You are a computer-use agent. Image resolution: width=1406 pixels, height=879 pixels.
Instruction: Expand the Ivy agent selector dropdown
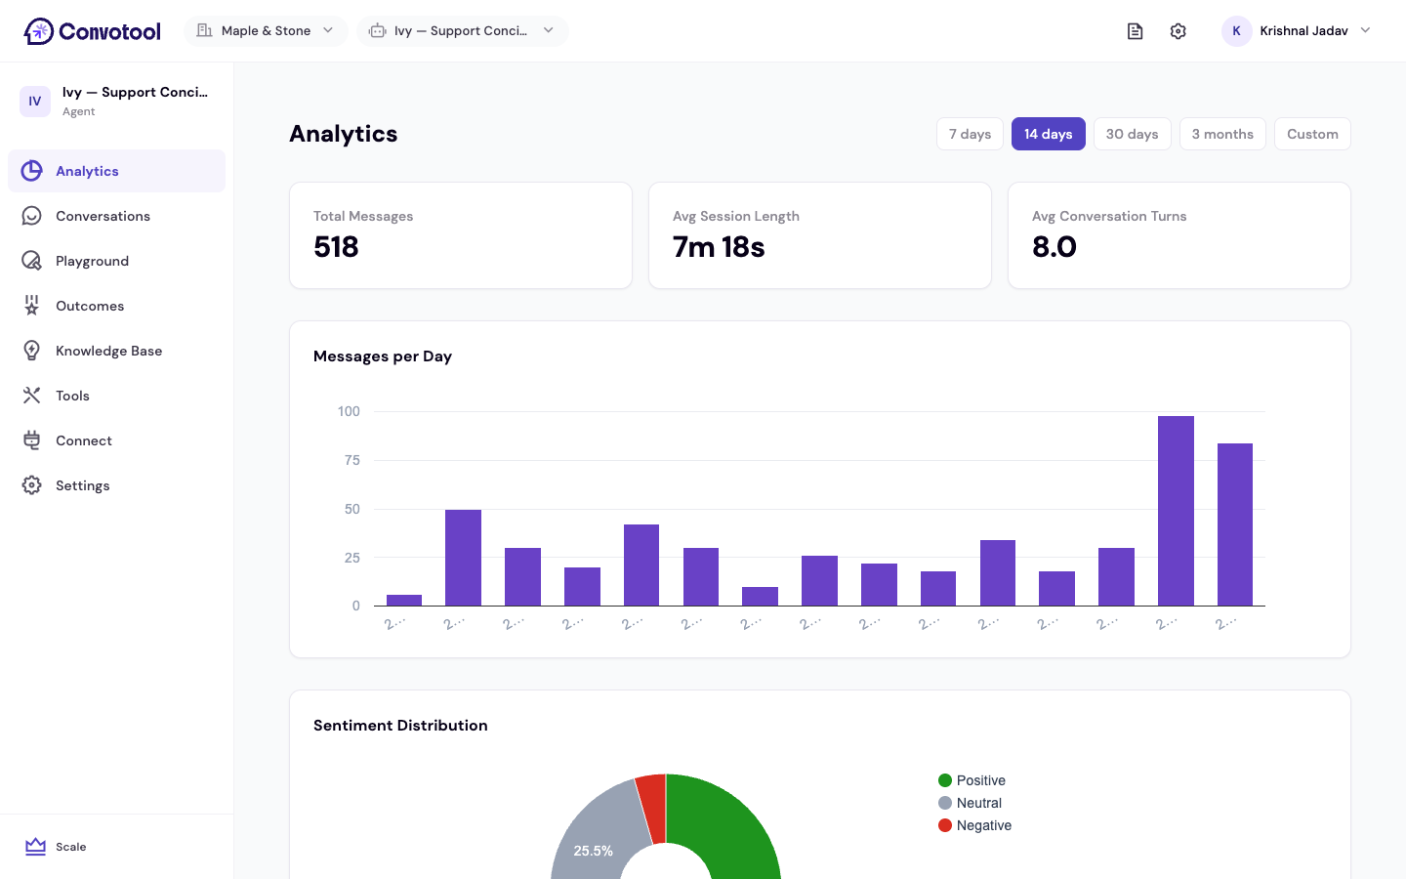(463, 31)
